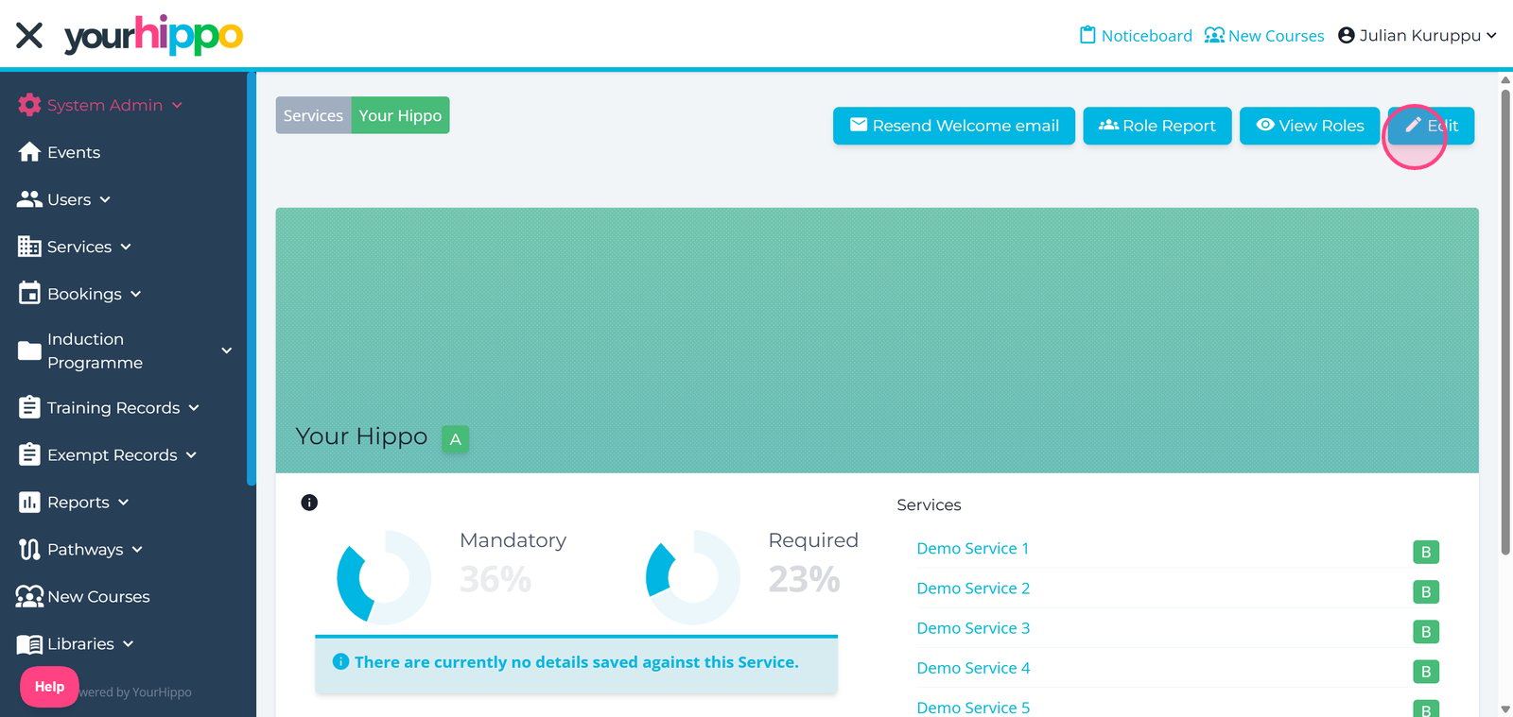This screenshot has height=717, width=1513.
Task: Expand the Training Records chevron
Action: (x=194, y=407)
